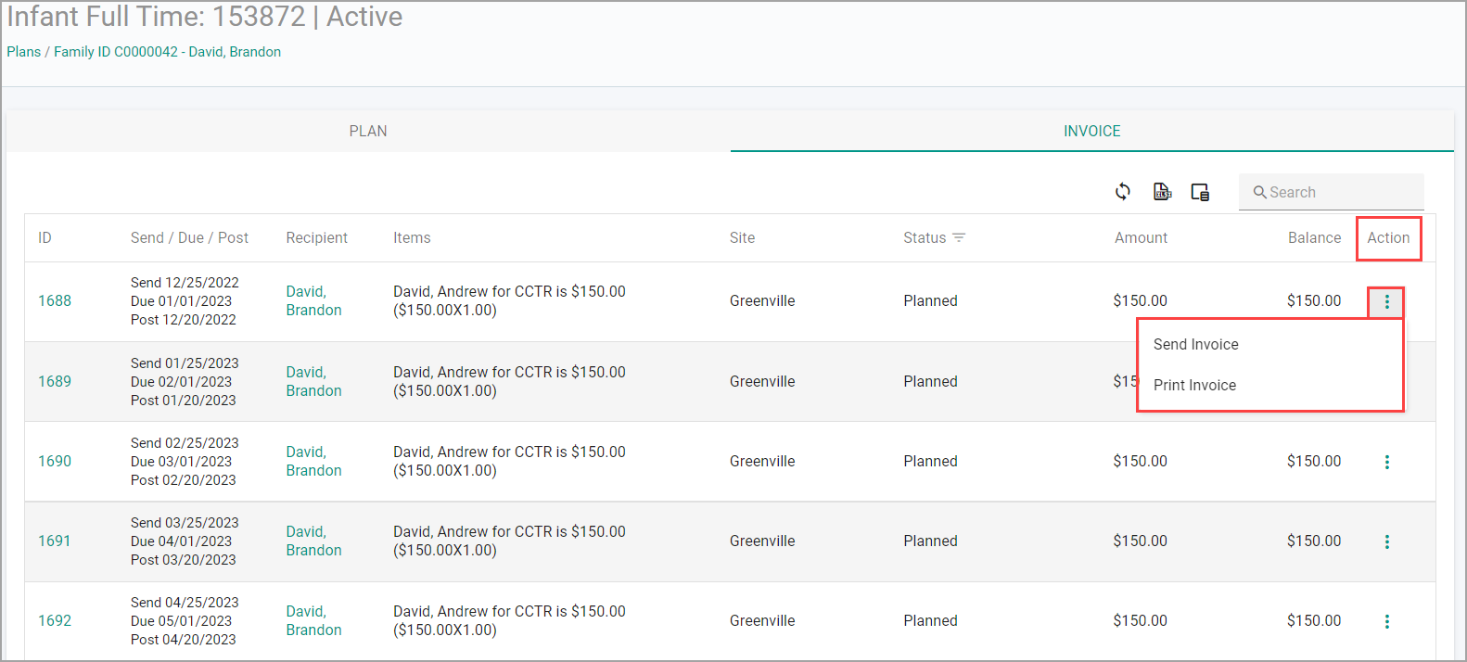
Task: Choose Send Invoice from the menu
Action: coord(1196,344)
